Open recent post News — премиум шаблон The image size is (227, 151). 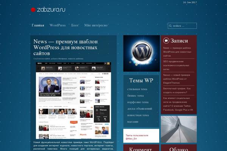point(177,52)
